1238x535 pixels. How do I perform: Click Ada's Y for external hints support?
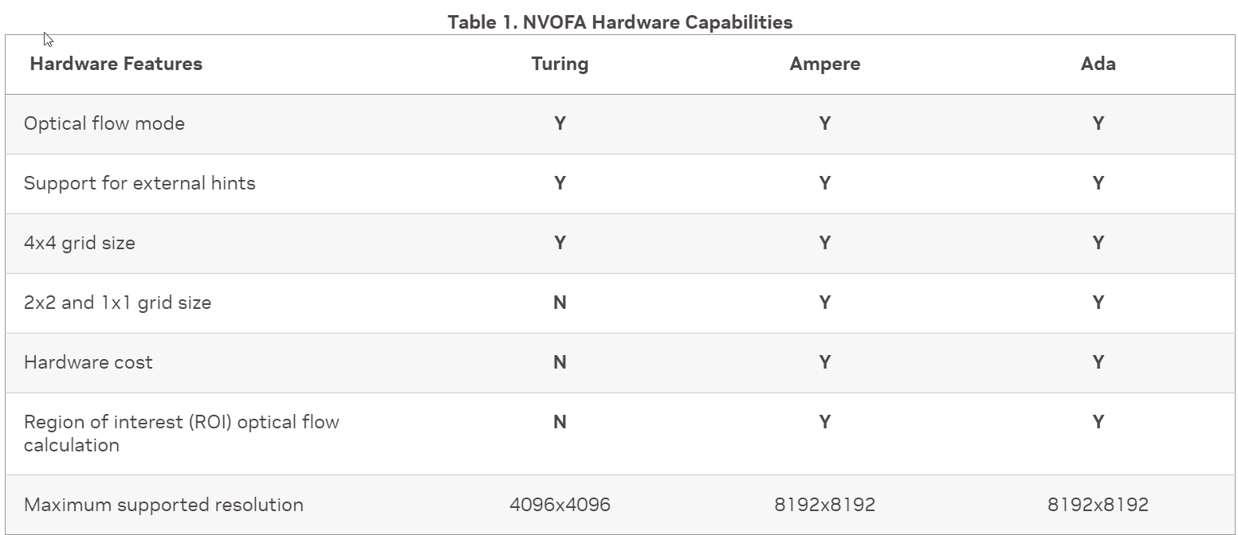pos(1098,183)
